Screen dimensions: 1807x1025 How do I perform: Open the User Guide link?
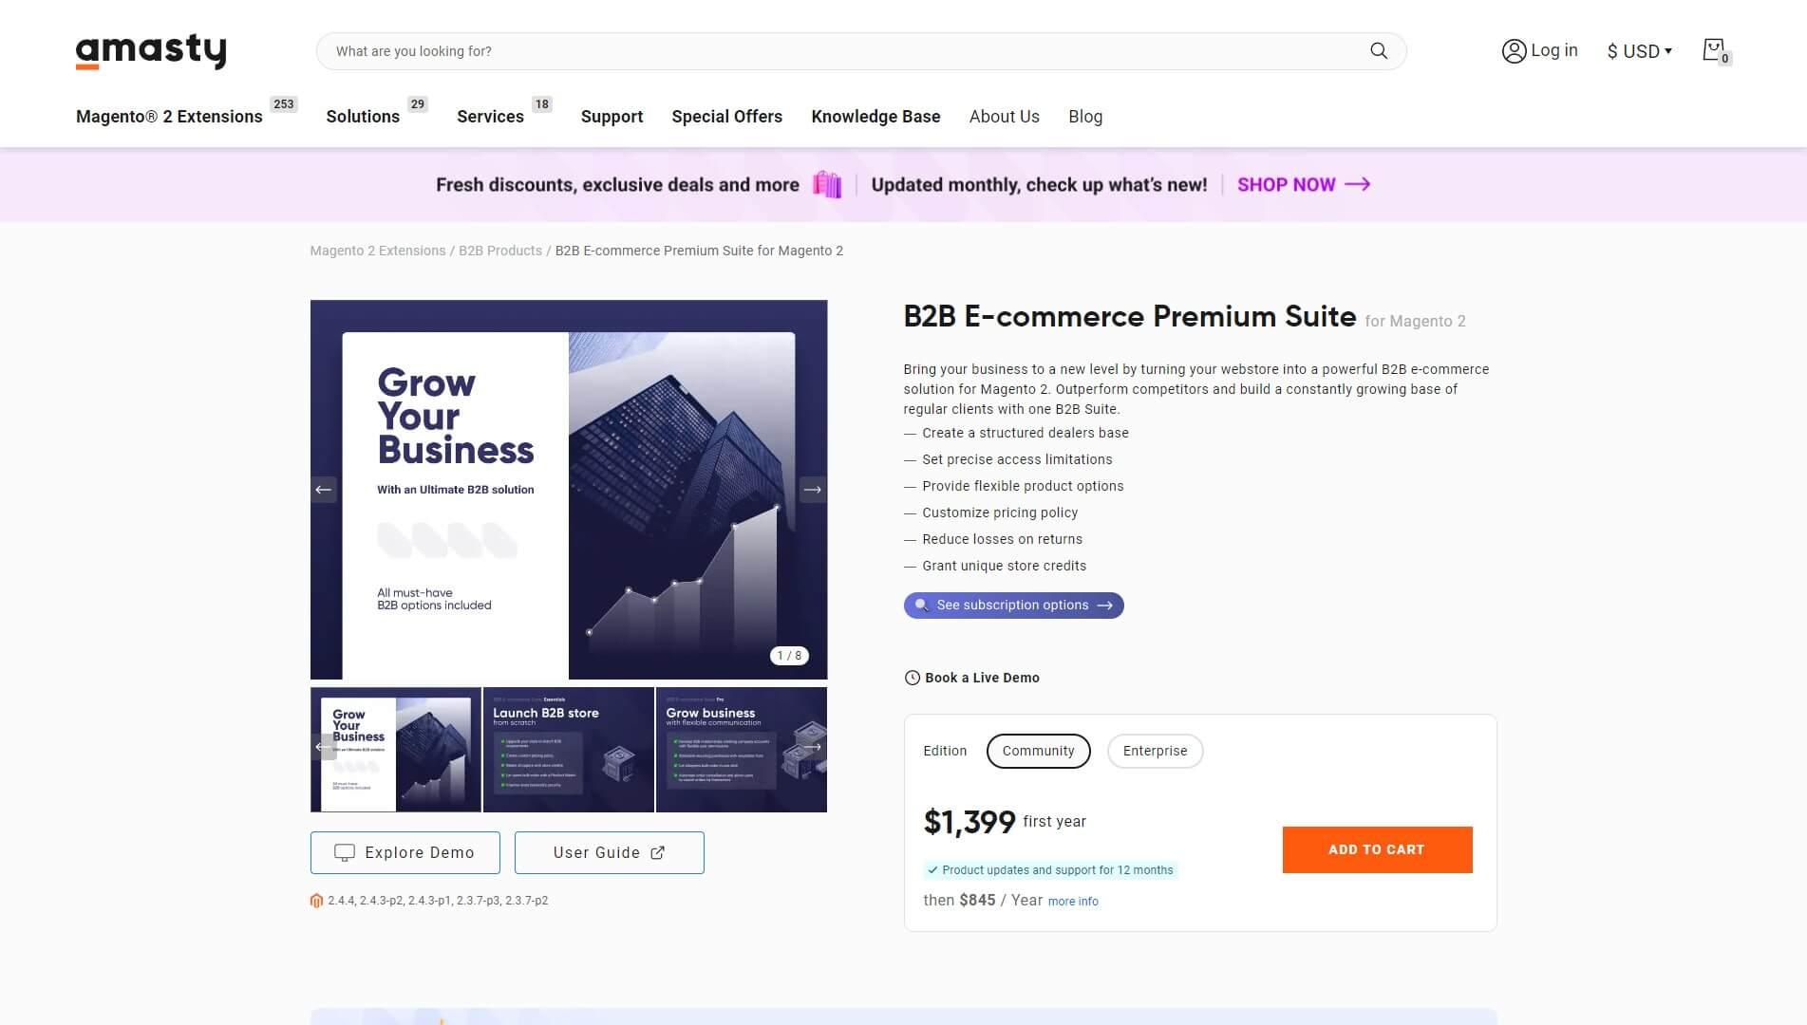609,852
